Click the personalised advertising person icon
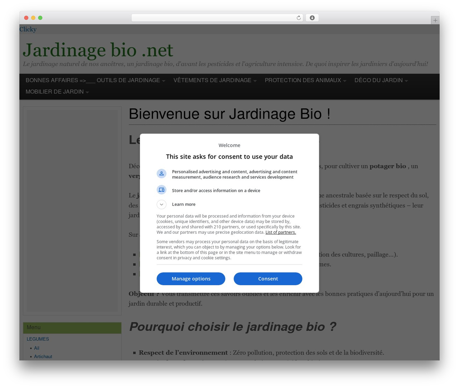Viewport: 459px width, 388px height. pyautogui.click(x=161, y=174)
